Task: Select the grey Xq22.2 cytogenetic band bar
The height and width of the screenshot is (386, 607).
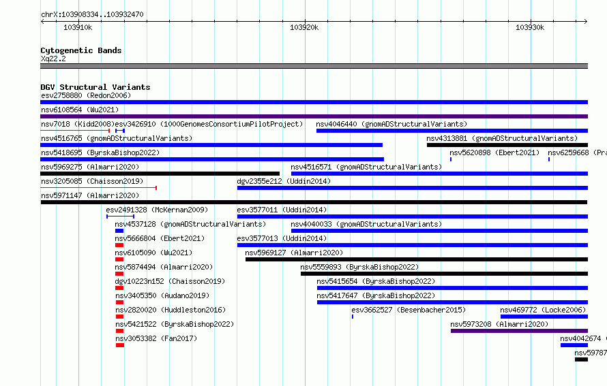Action: 314,66
